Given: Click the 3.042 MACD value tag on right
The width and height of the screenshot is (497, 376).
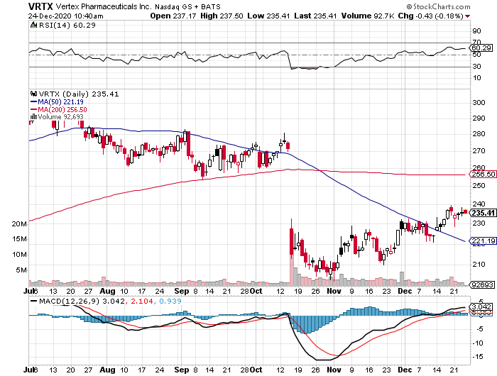Looking at the screenshot, I should point(482,307).
